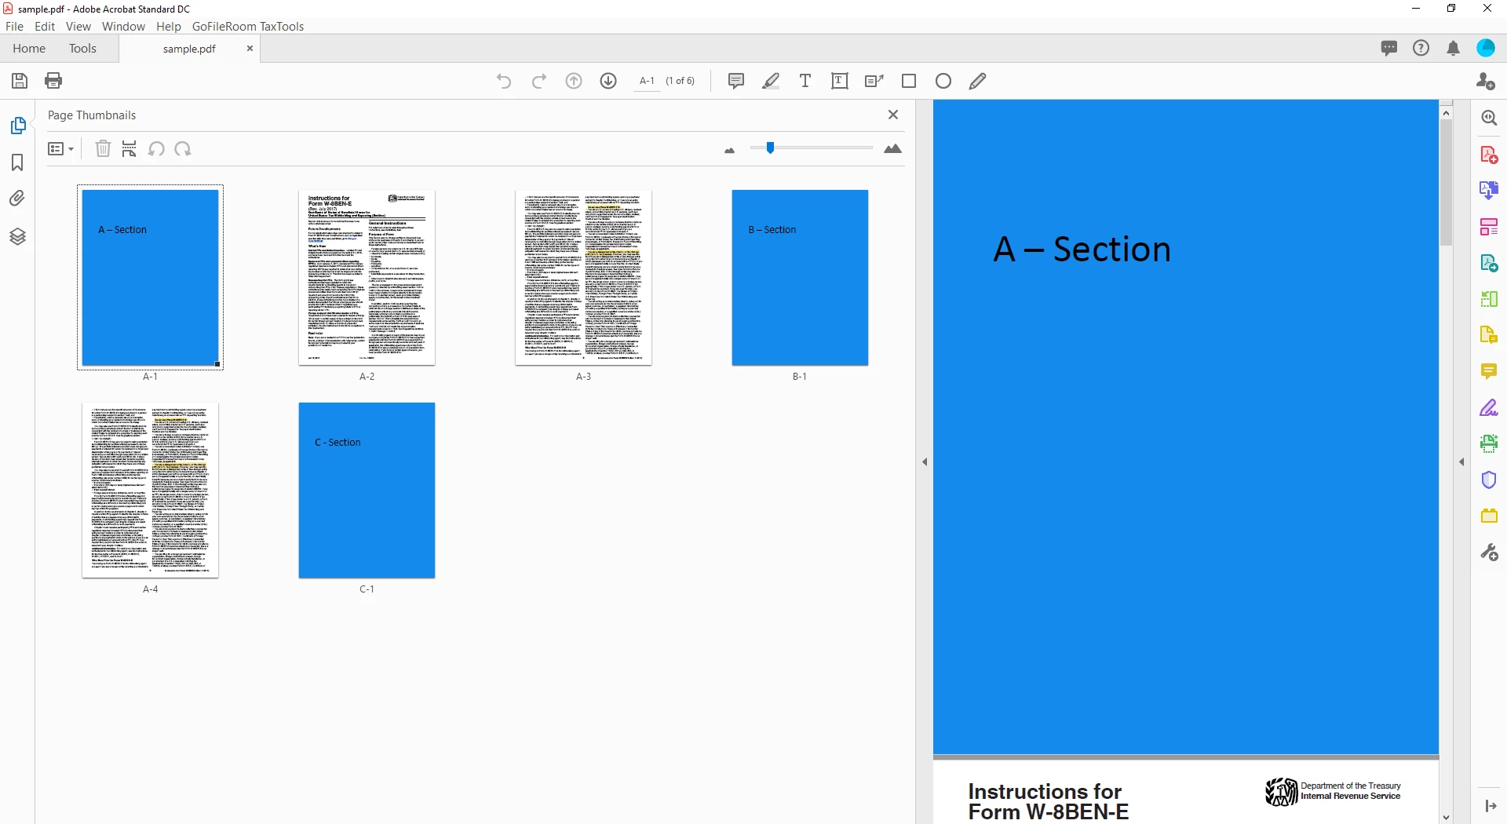Click the thumbnail size slider handle
1507x824 pixels.
[771, 148]
